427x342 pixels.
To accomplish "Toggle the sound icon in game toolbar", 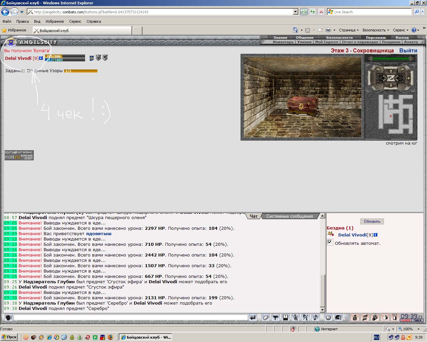I will pyautogui.click(x=315, y=318).
